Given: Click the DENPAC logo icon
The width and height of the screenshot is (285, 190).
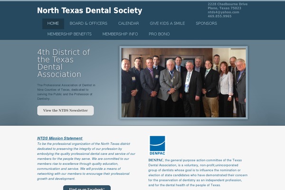Looking at the screenshot, I should click(157, 145).
